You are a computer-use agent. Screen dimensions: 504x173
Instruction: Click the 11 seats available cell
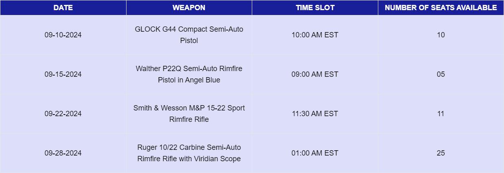[441, 114]
